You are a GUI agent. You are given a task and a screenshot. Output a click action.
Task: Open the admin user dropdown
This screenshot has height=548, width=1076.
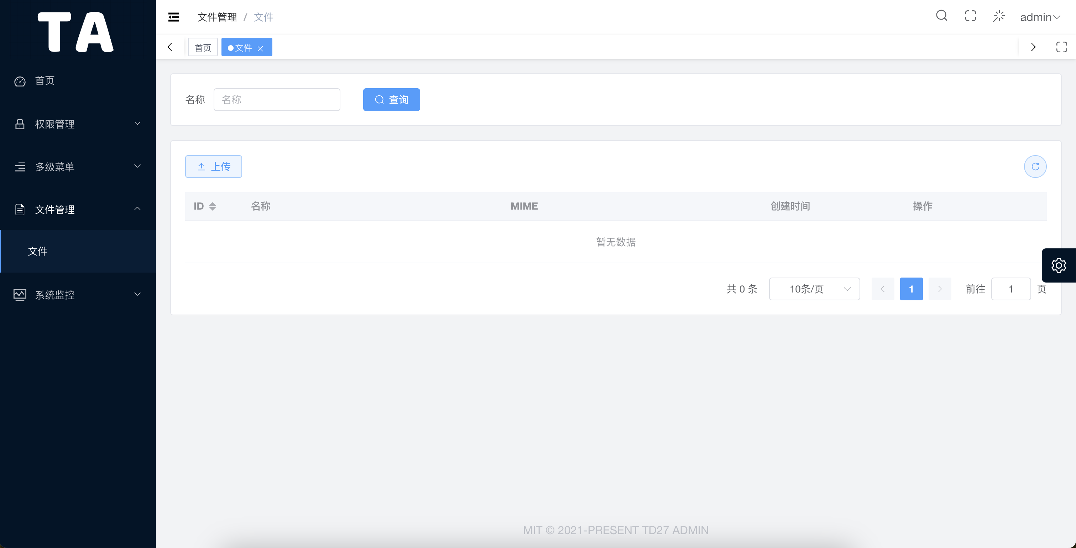1040,17
